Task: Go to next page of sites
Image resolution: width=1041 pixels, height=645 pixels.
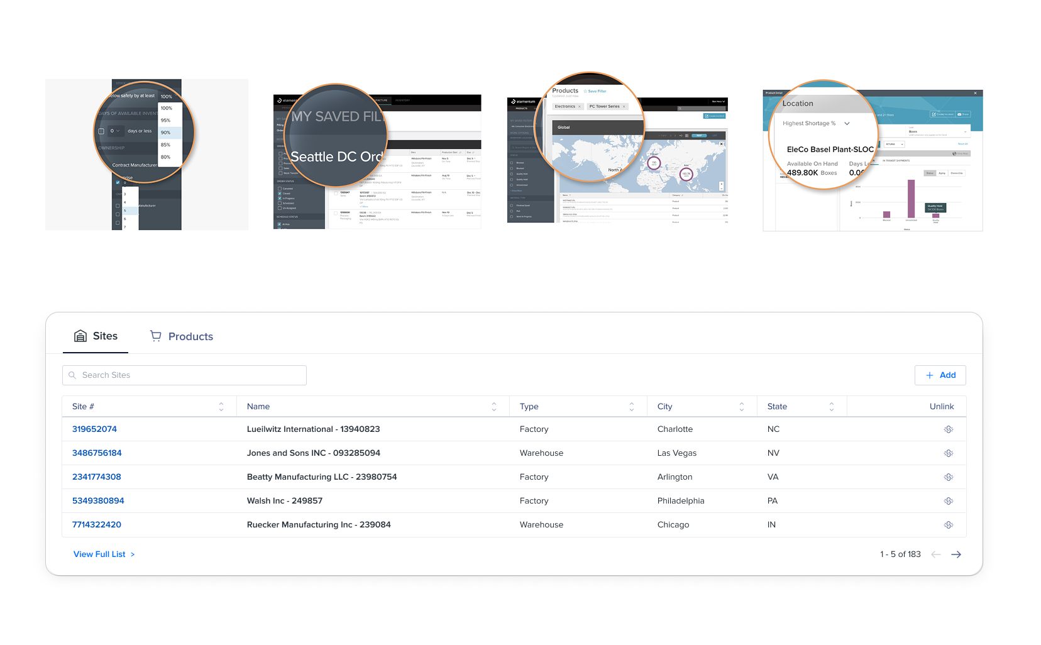Action: (956, 554)
